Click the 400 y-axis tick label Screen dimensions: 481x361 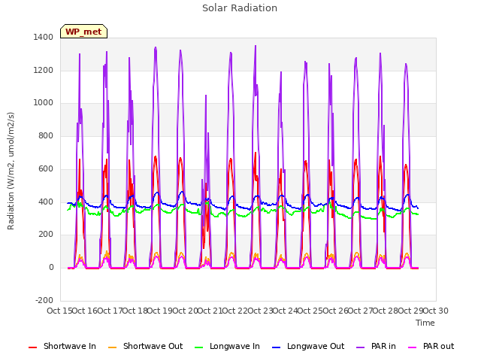click(x=46, y=202)
